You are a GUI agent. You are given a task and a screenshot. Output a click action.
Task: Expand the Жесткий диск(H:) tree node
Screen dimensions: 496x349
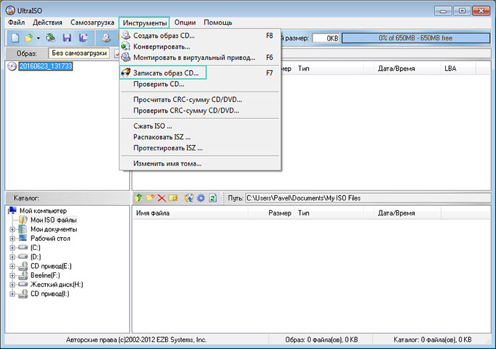click(12, 285)
